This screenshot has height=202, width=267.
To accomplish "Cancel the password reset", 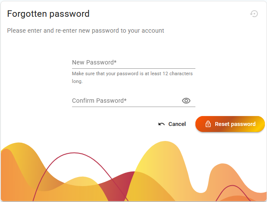I will 172,124.
